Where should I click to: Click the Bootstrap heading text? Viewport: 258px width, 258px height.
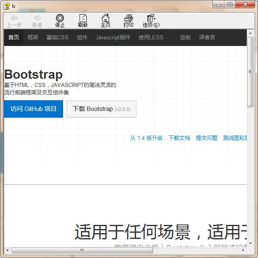(34, 75)
